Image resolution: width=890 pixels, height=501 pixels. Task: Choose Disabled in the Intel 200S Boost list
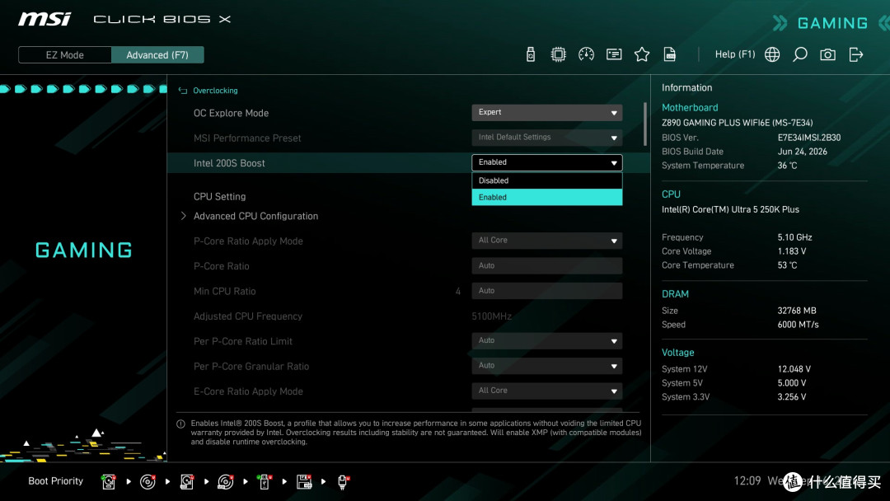coord(546,180)
